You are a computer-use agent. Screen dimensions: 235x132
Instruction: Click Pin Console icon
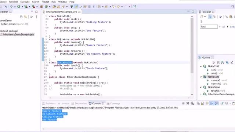(222, 103)
